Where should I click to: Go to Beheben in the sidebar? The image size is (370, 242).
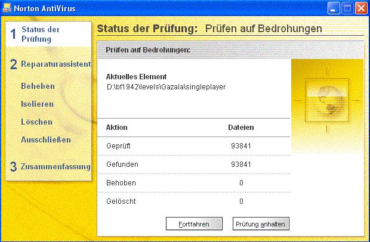pos(38,86)
